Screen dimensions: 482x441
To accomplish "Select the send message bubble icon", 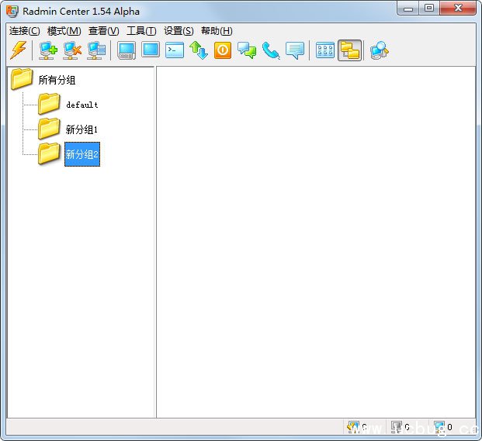I will point(295,50).
